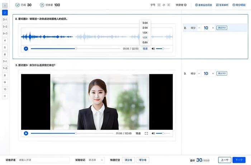Click the 满分卷 full score button
The image size is (251, 165).
pos(128,160)
